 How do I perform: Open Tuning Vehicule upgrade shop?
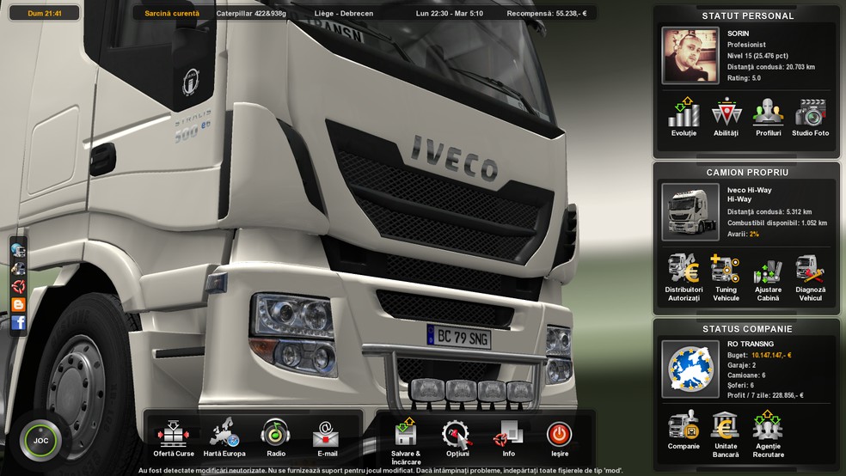726,272
